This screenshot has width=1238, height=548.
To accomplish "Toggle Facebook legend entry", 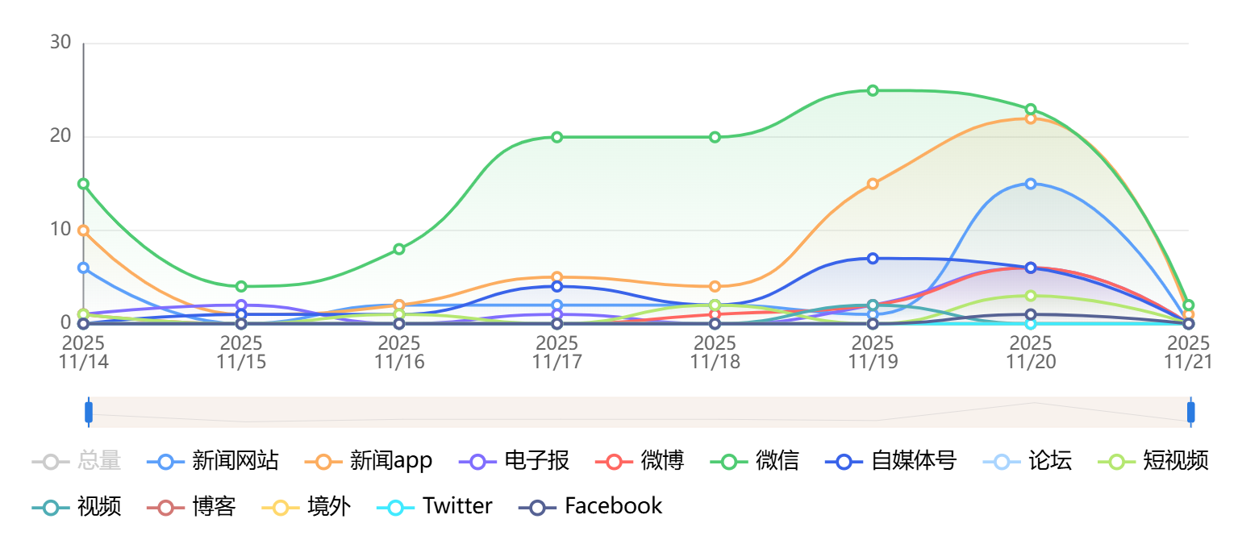I will (590, 507).
